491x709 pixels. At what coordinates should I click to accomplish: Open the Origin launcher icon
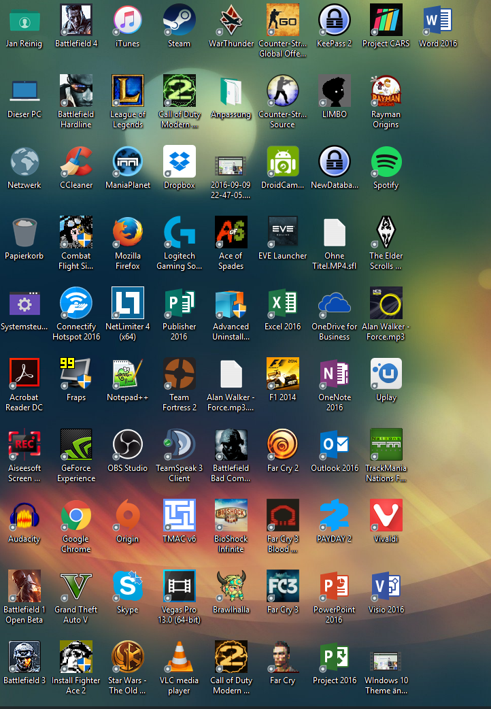pos(128,515)
